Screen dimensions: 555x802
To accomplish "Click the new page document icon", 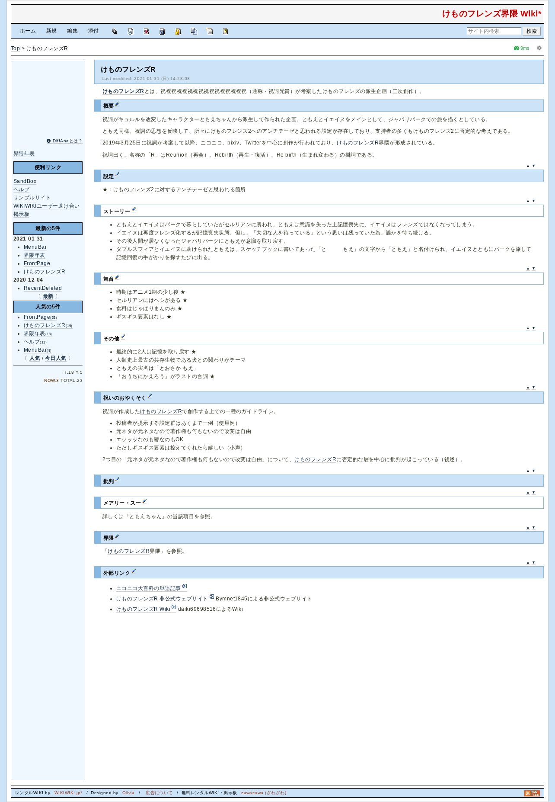I will (x=210, y=31).
